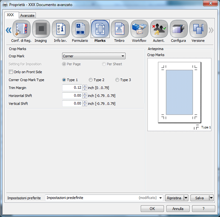Viewport: 220px width, 217px height.
Task: Select Type 1 corner crop mark
Action: coord(64,80)
